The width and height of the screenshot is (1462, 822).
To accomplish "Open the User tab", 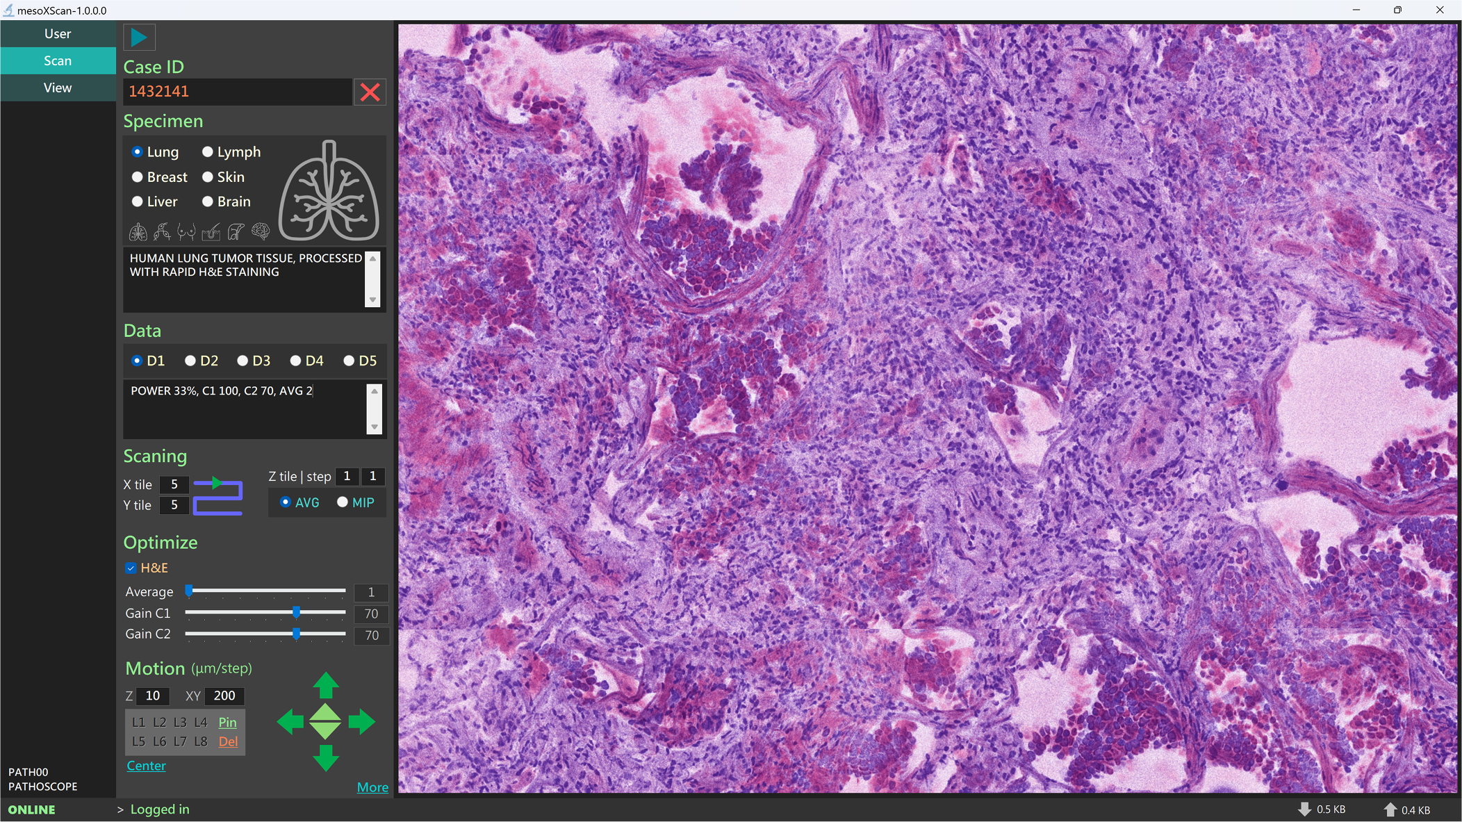I will pos(58,33).
